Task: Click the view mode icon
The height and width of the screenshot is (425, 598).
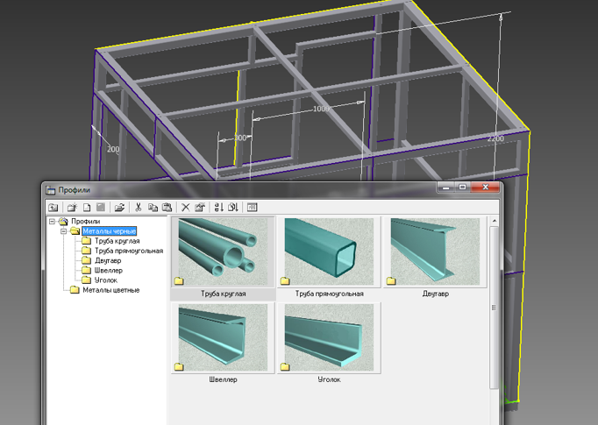Action: pos(252,208)
